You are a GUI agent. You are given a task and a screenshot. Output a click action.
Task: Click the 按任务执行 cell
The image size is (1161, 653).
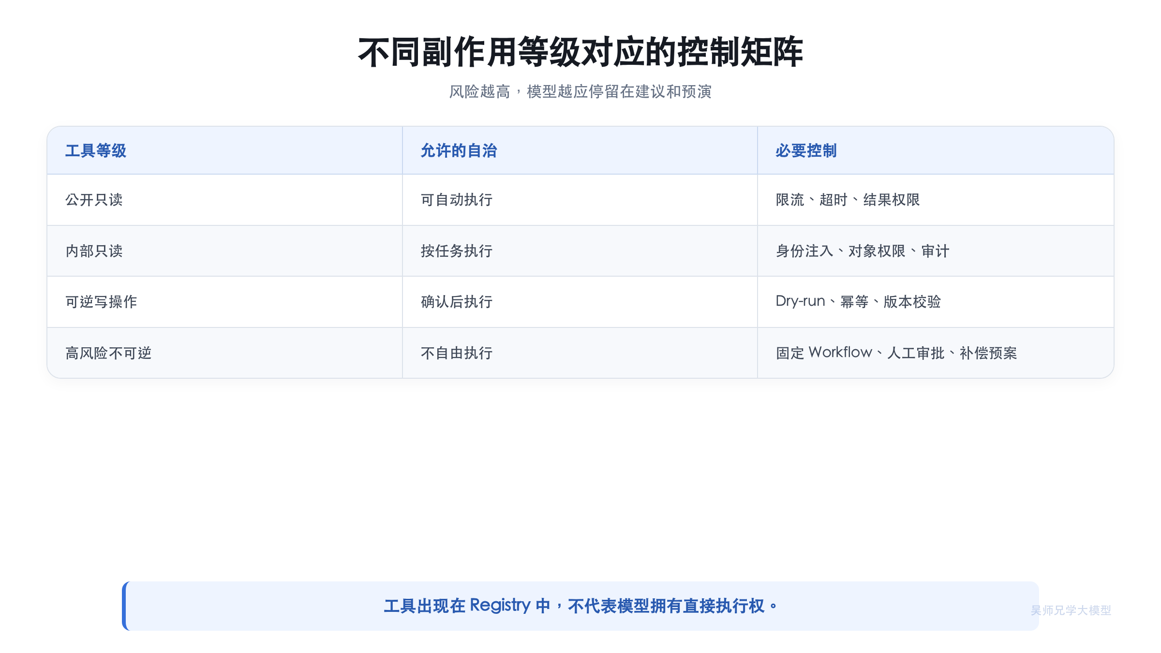point(580,251)
